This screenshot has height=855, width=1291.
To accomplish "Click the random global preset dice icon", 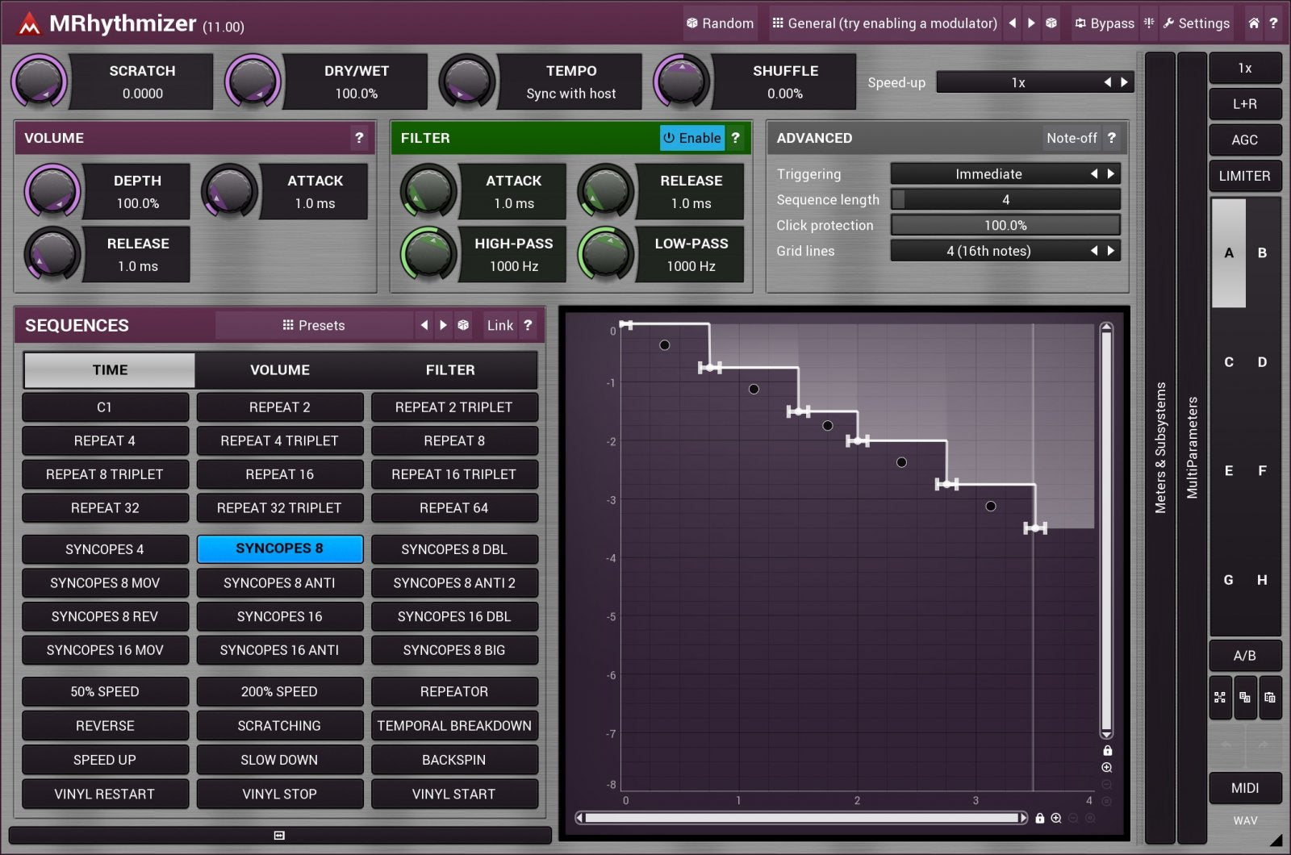I will point(1051,23).
